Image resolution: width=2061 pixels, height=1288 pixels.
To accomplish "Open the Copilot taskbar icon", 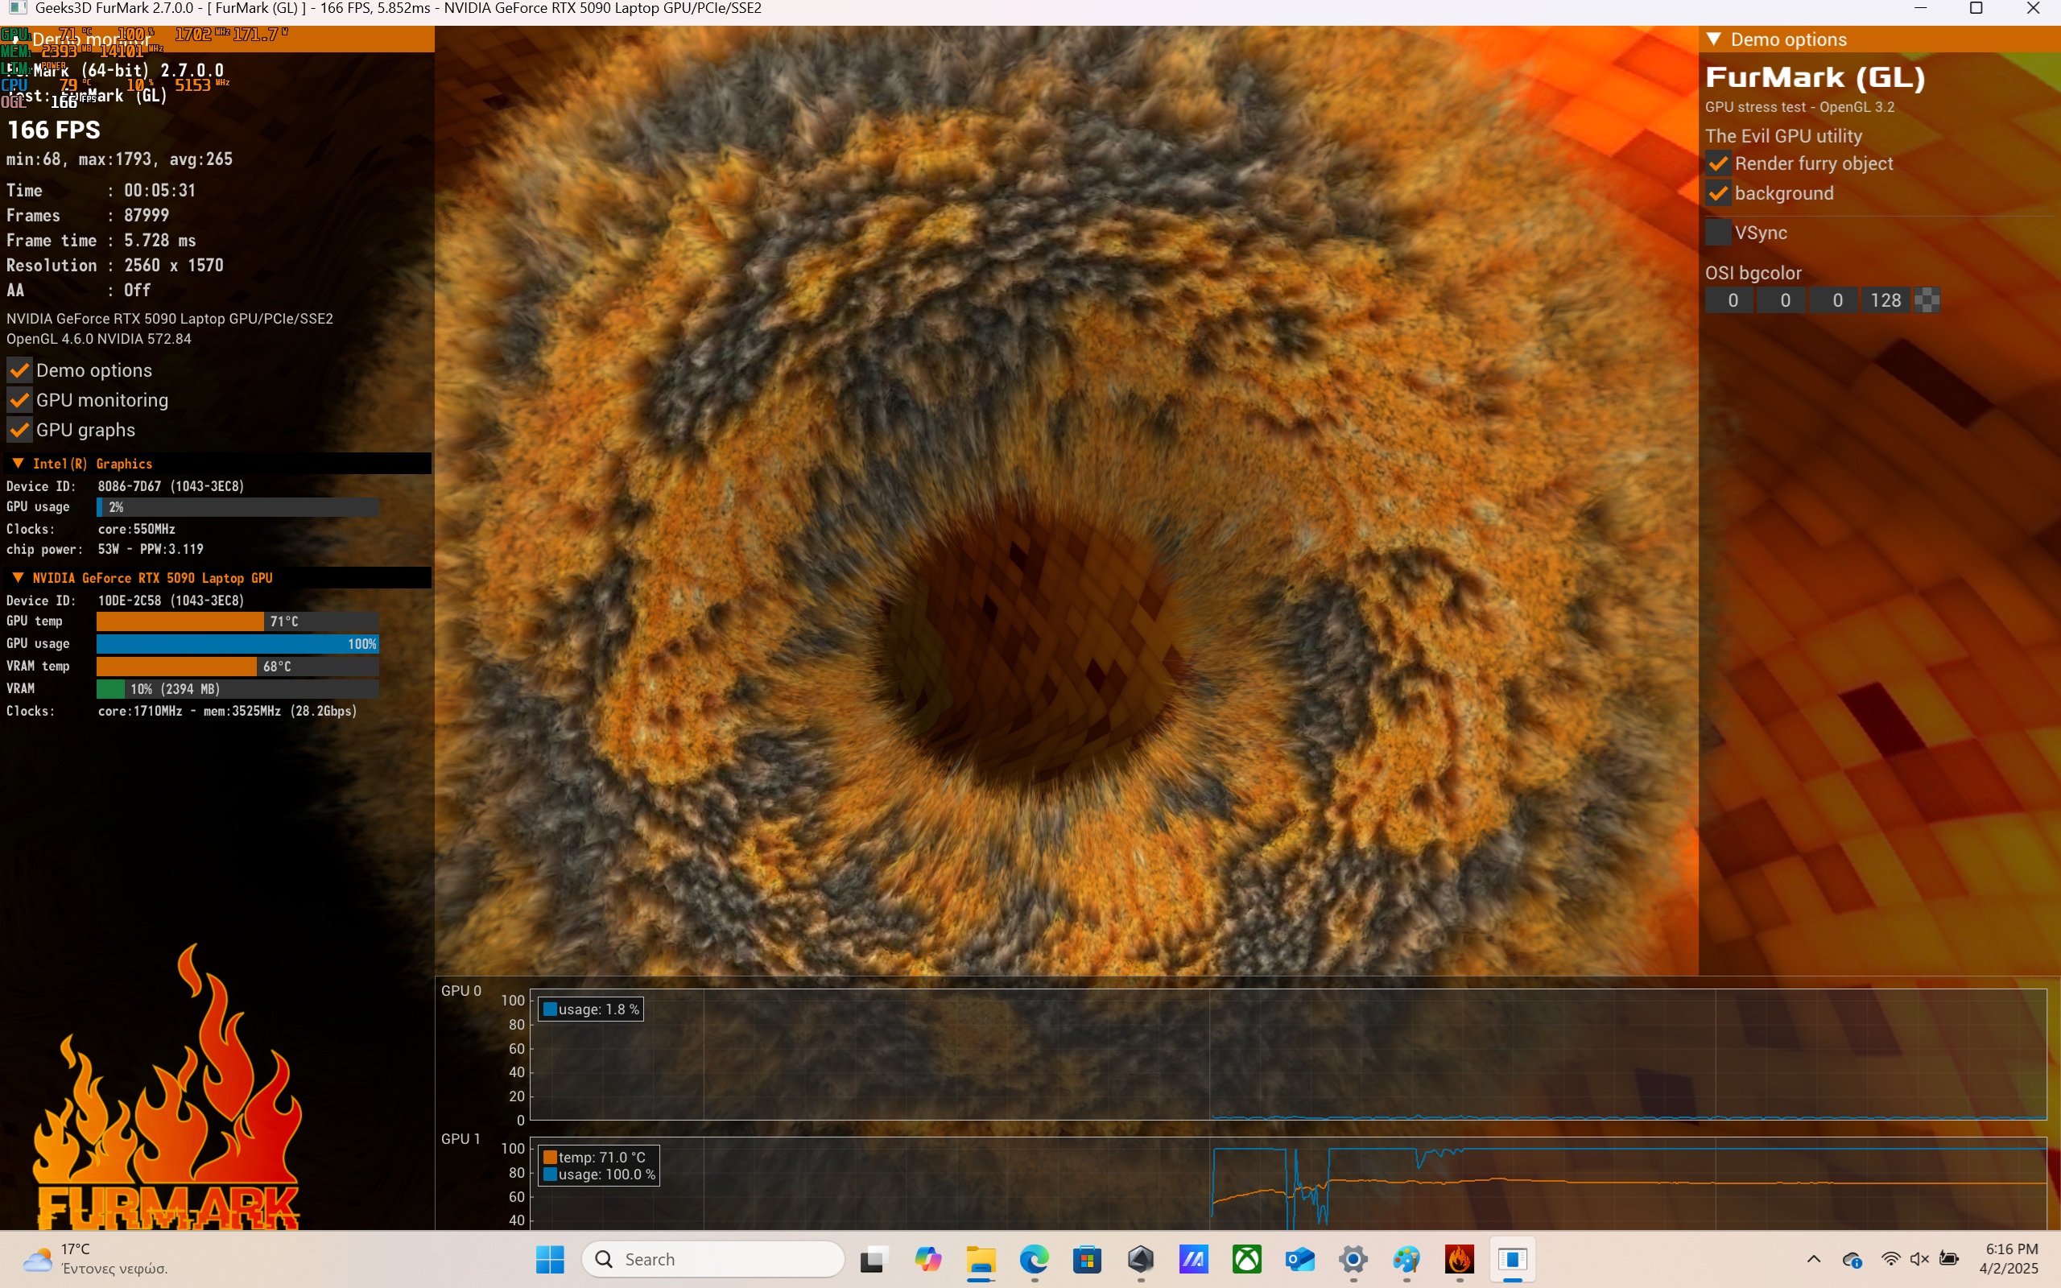I will tap(927, 1259).
